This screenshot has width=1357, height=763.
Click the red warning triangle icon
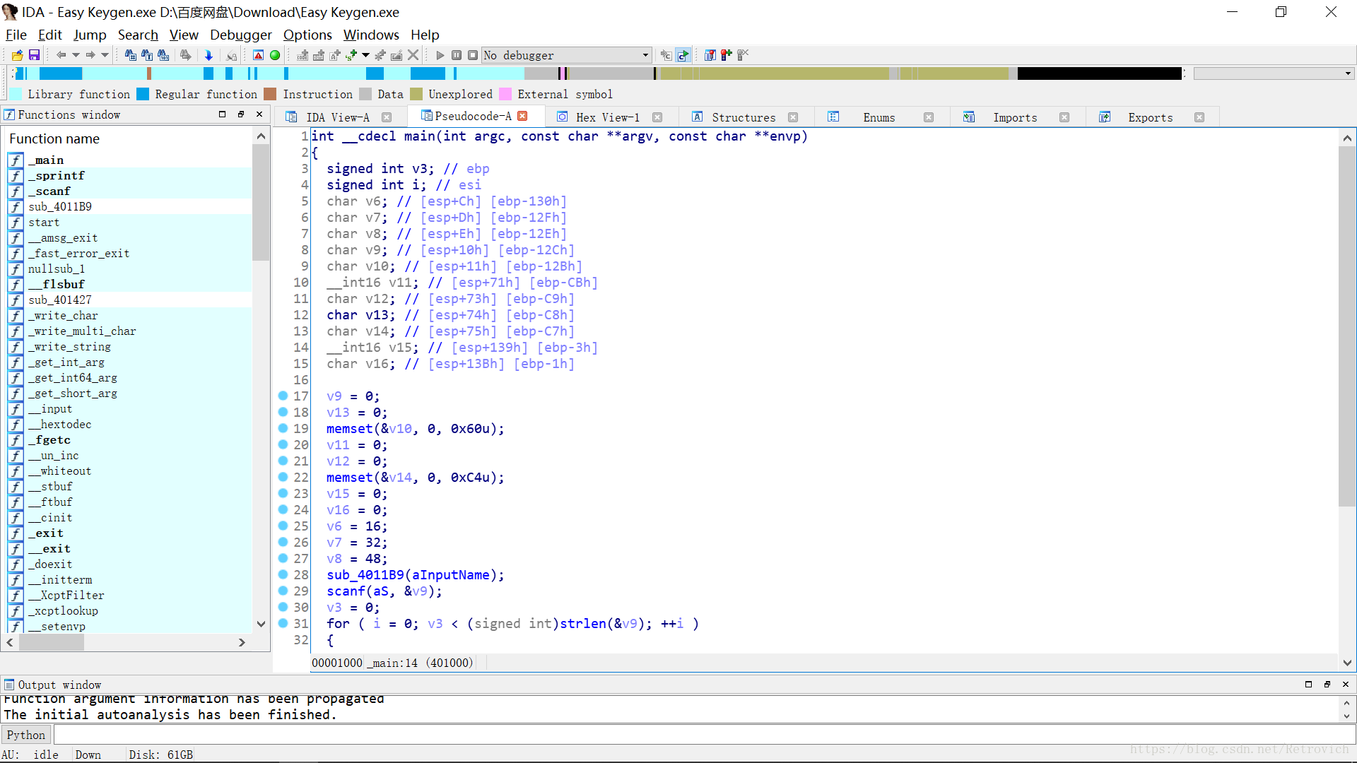(259, 55)
